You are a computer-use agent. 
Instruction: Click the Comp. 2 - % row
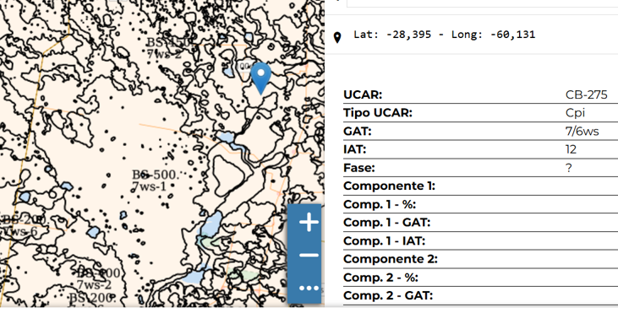(480, 278)
